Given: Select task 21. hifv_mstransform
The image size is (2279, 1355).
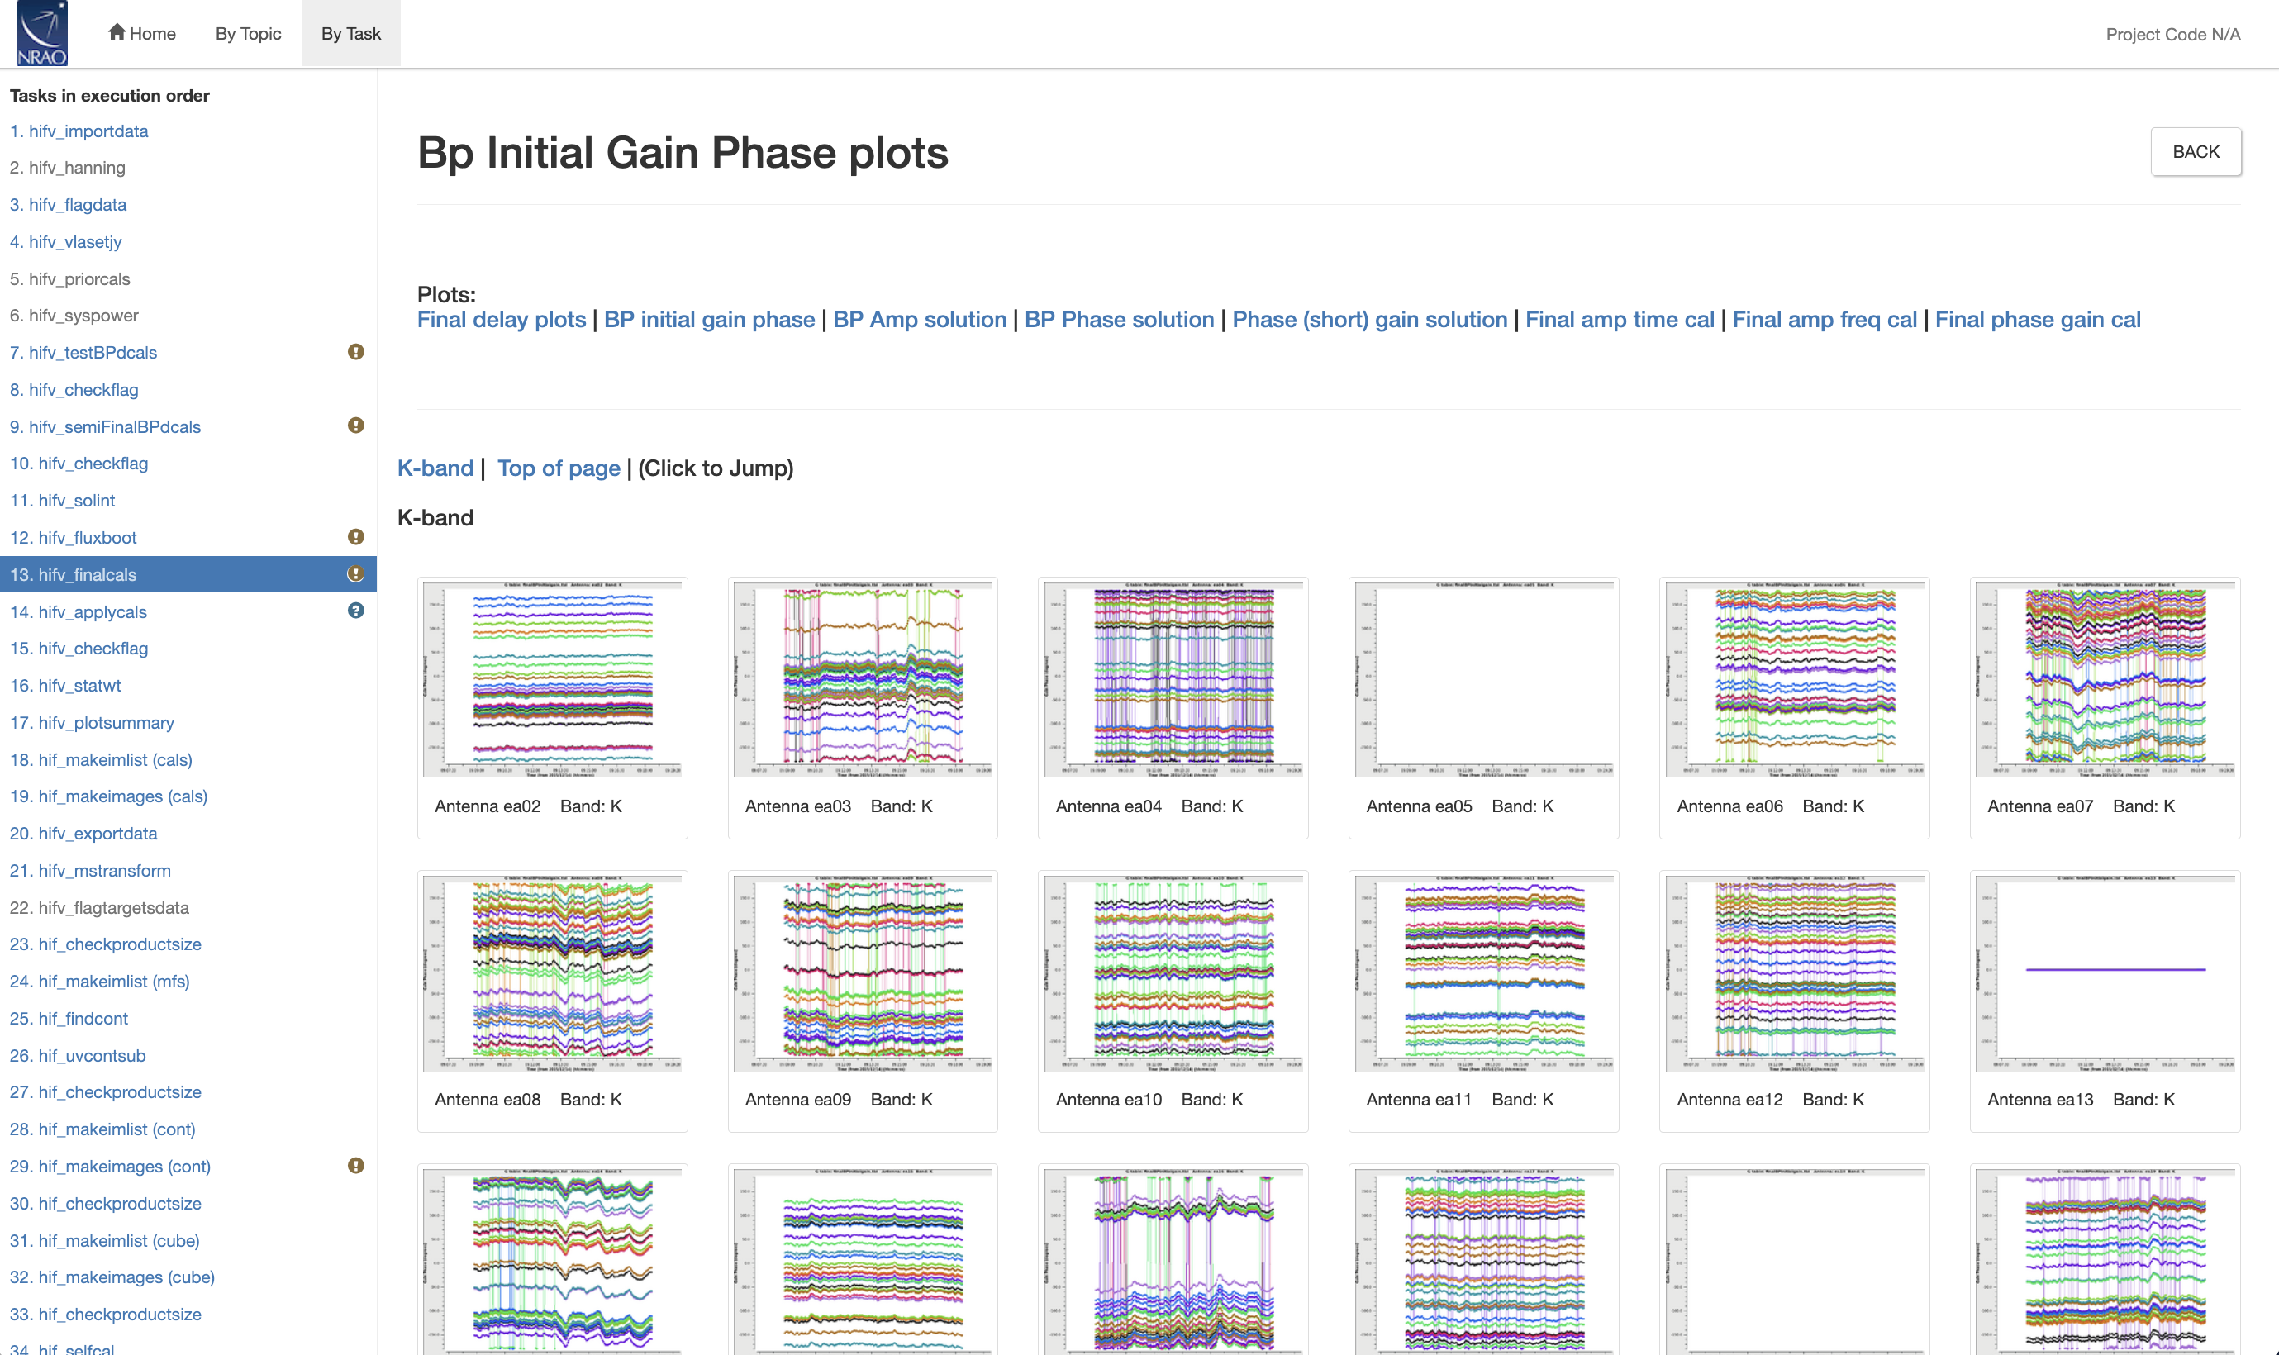Looking at the screenshot, I should click(x=90, y=870).
